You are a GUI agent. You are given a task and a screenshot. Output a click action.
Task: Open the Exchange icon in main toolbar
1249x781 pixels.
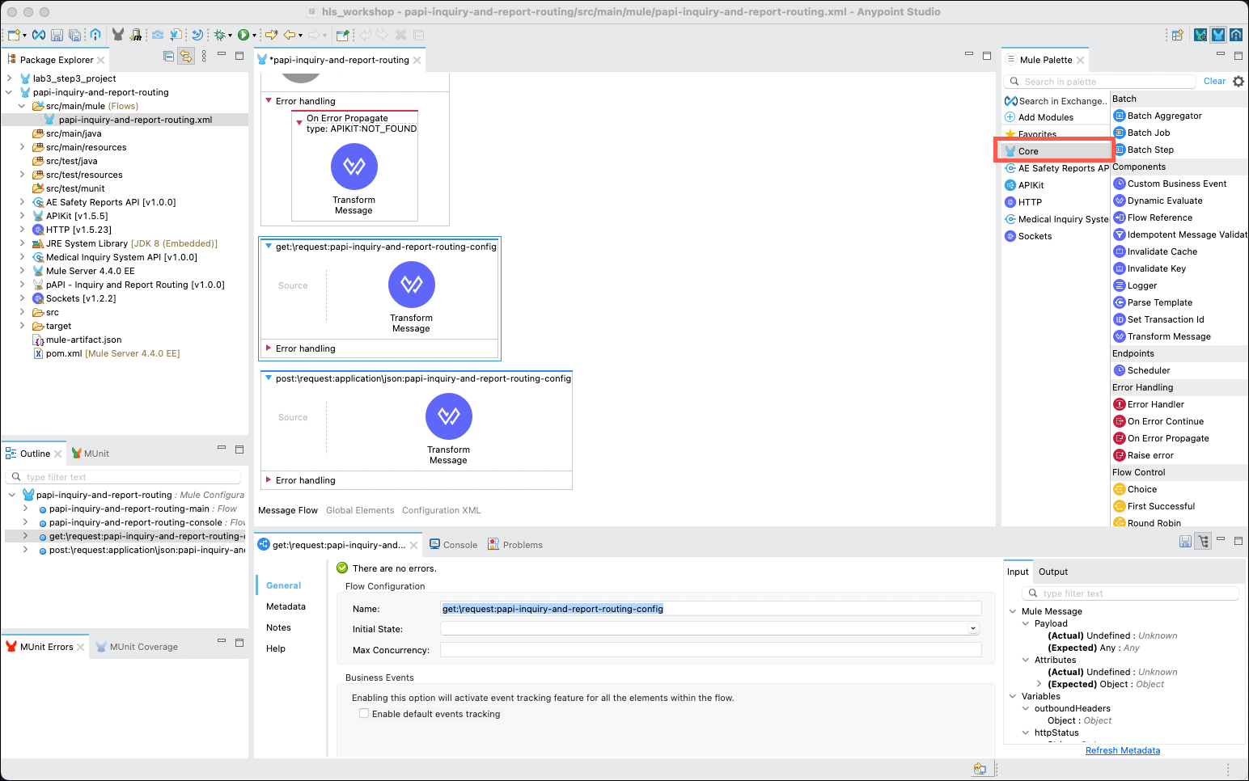click(x=38, y=35)
